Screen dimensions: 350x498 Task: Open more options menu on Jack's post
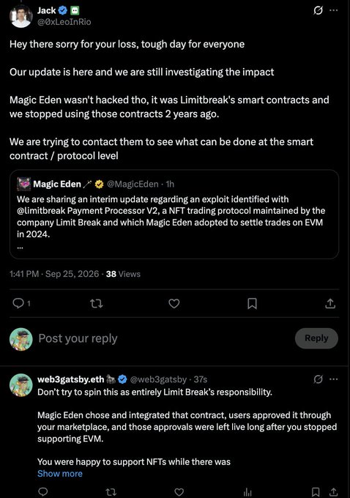pyautogui.click(x=333, y=10)
